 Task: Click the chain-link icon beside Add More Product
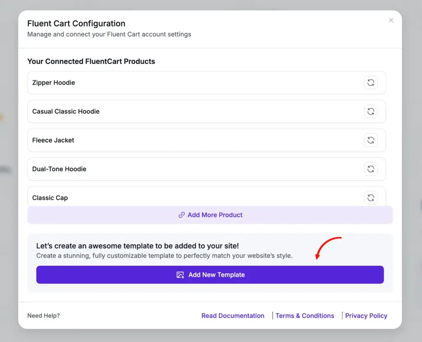point(182,215)
